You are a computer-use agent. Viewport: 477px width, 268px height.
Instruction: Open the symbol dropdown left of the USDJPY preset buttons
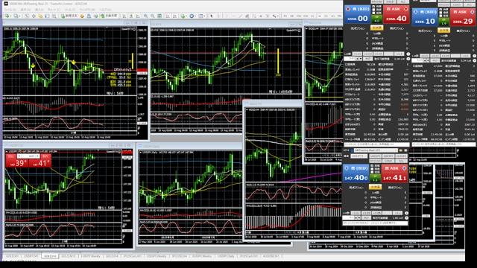pyautogui.click(x=359, y=156)
